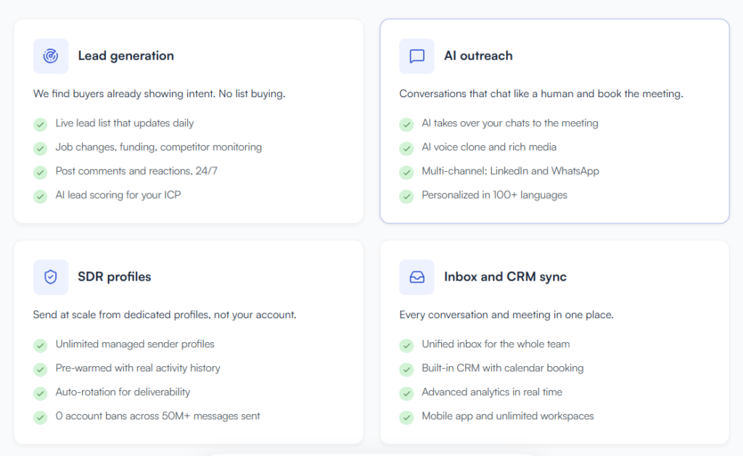The height and width of the screenshot is (456, 743).
Task: Select the Lead generation heading
Action: point(126,56)
